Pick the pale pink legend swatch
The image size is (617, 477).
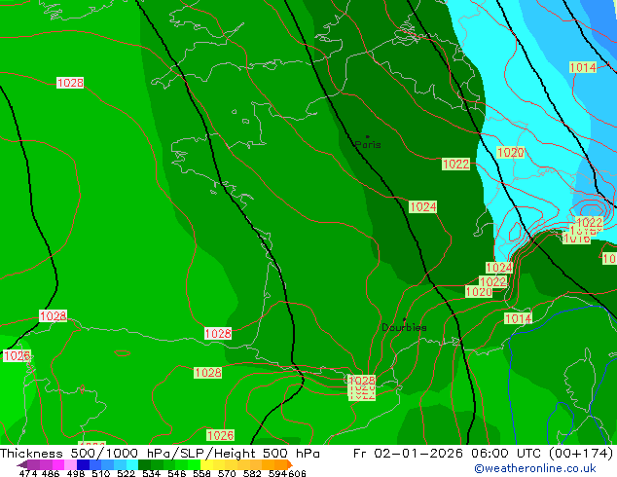pos(70,464)
